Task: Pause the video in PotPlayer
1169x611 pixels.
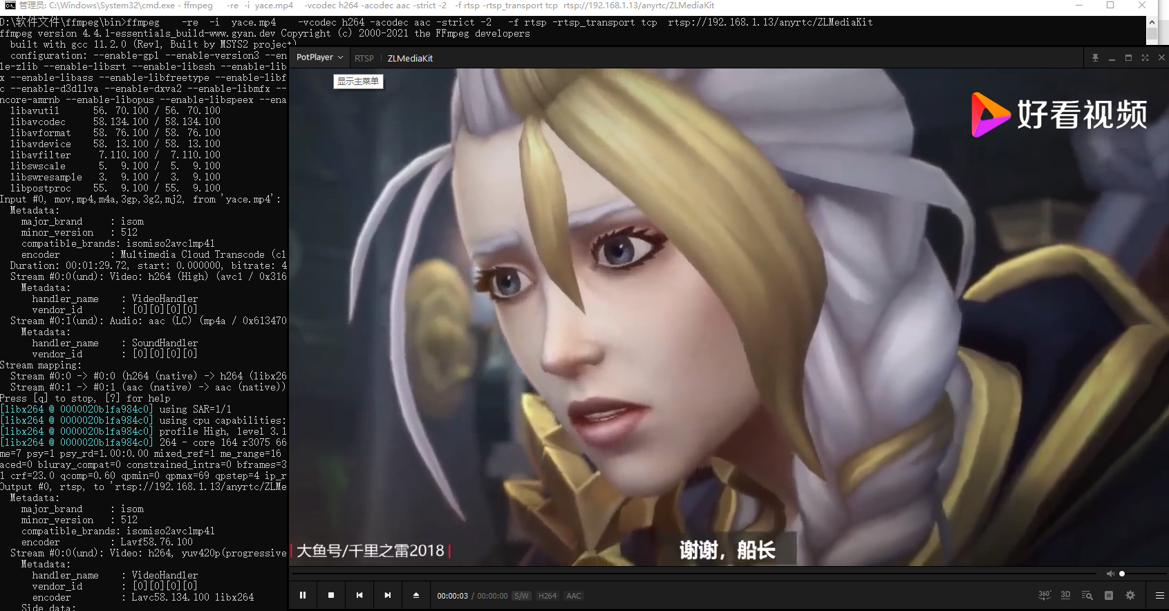Action: 303,595
